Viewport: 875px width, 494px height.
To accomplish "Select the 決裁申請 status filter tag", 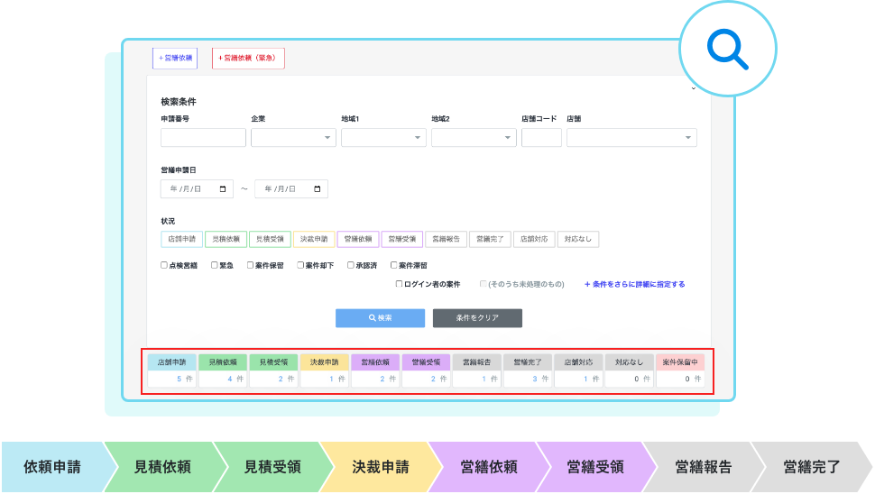I will coord(314,240).
